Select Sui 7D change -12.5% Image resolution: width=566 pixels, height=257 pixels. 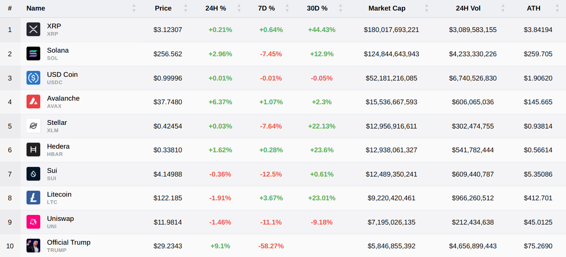(271, 174)
